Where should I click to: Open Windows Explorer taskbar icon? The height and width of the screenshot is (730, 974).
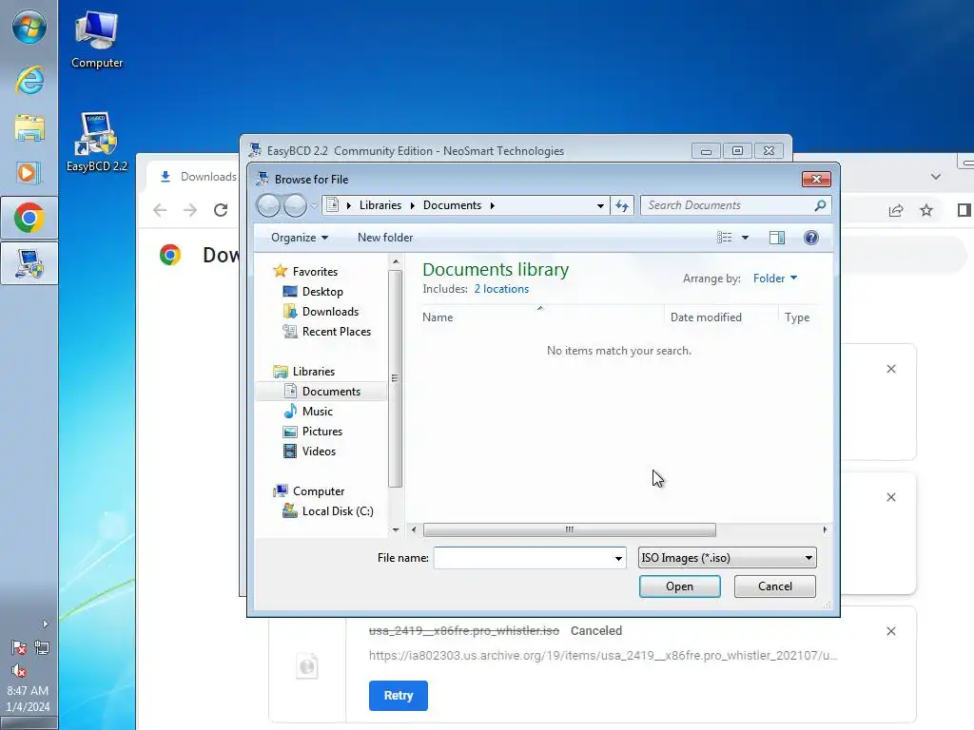click(x=29, y=128)
